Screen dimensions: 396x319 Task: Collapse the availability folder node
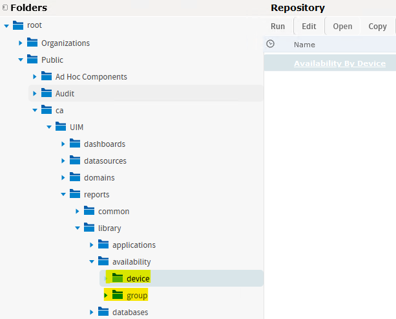(x=92, y=261)
